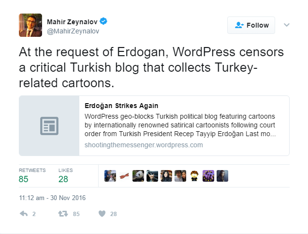Click Mahir Zeynalov's profile picture

(x=30, y=25)
